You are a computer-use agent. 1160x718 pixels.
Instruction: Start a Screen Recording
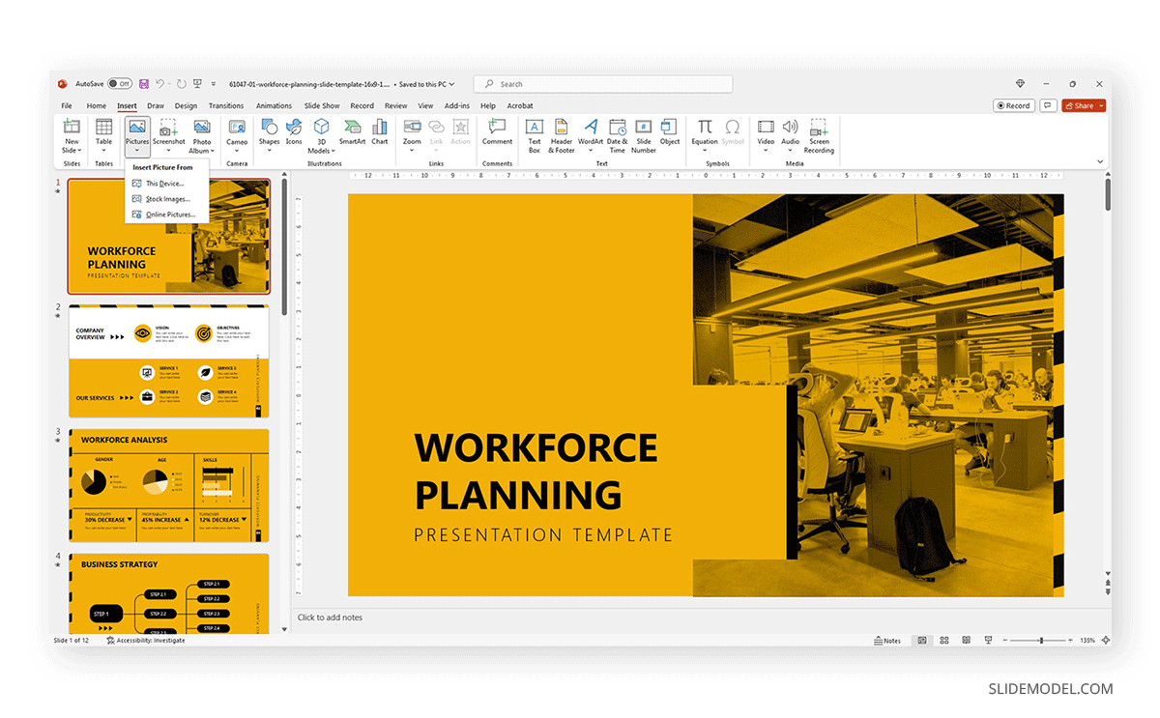point(819,135)
